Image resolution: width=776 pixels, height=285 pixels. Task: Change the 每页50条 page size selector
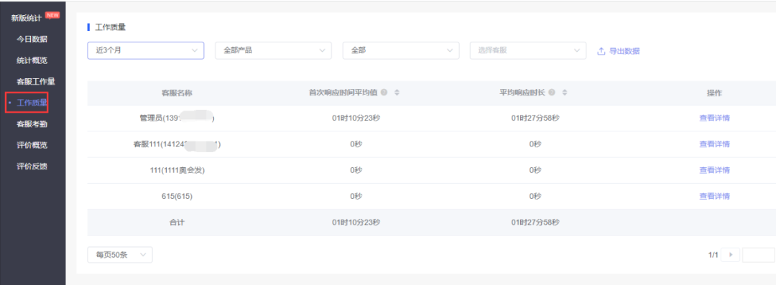120,255
